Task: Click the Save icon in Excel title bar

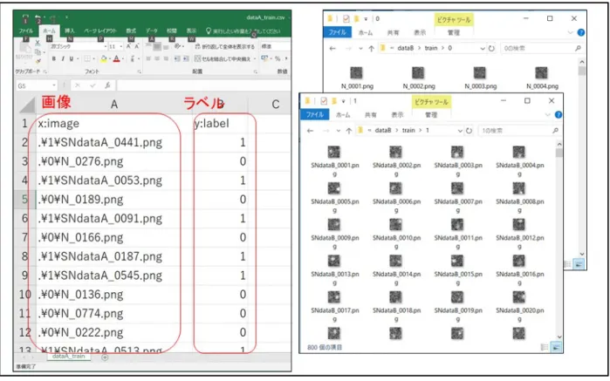Action: click(25, 18)
